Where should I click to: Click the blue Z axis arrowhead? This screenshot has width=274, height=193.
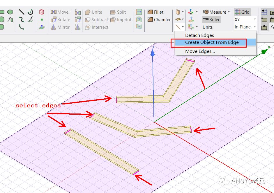[x=153, y=53]
